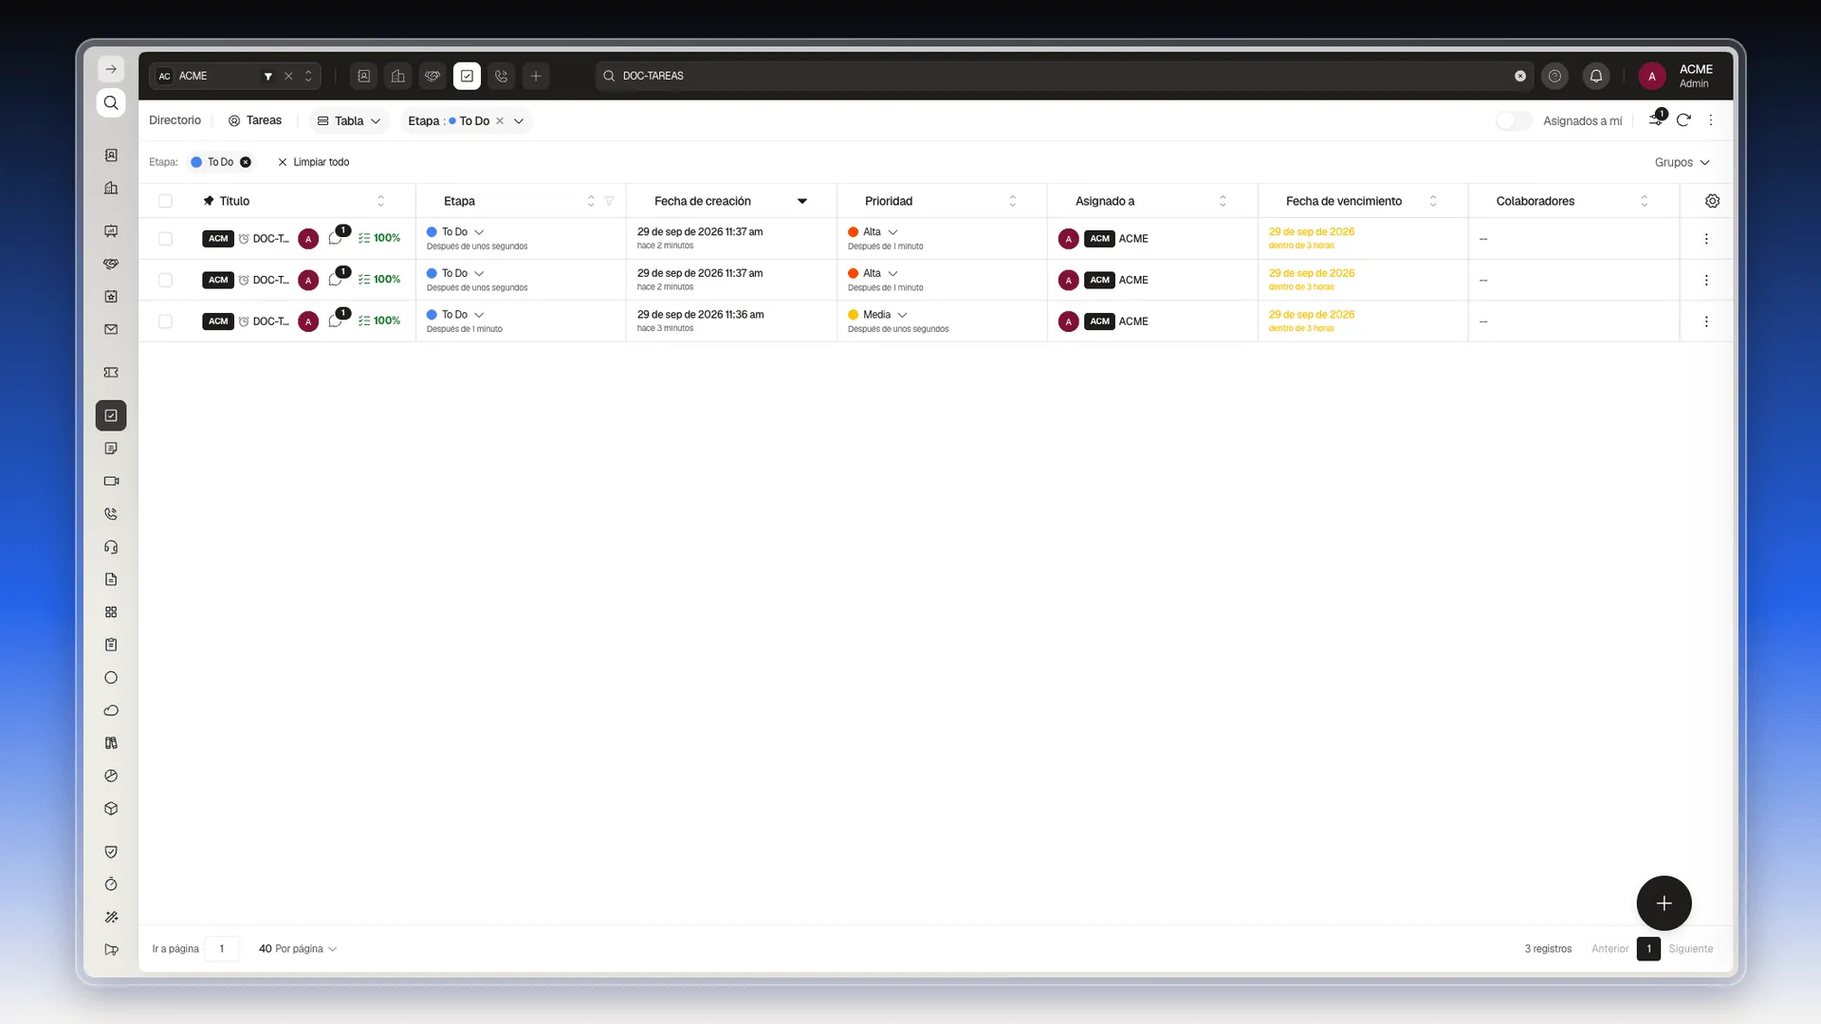Expand the sidebar with the arrow icon
Viewport: 1821px width, 1024px height.
(x=111, y=69)
